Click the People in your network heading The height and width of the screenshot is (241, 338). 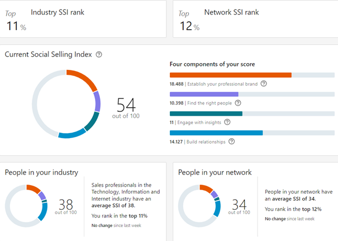pyautogui.click(x=215, y=172)
